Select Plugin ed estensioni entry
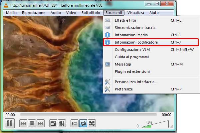 [x=151, y=71]
